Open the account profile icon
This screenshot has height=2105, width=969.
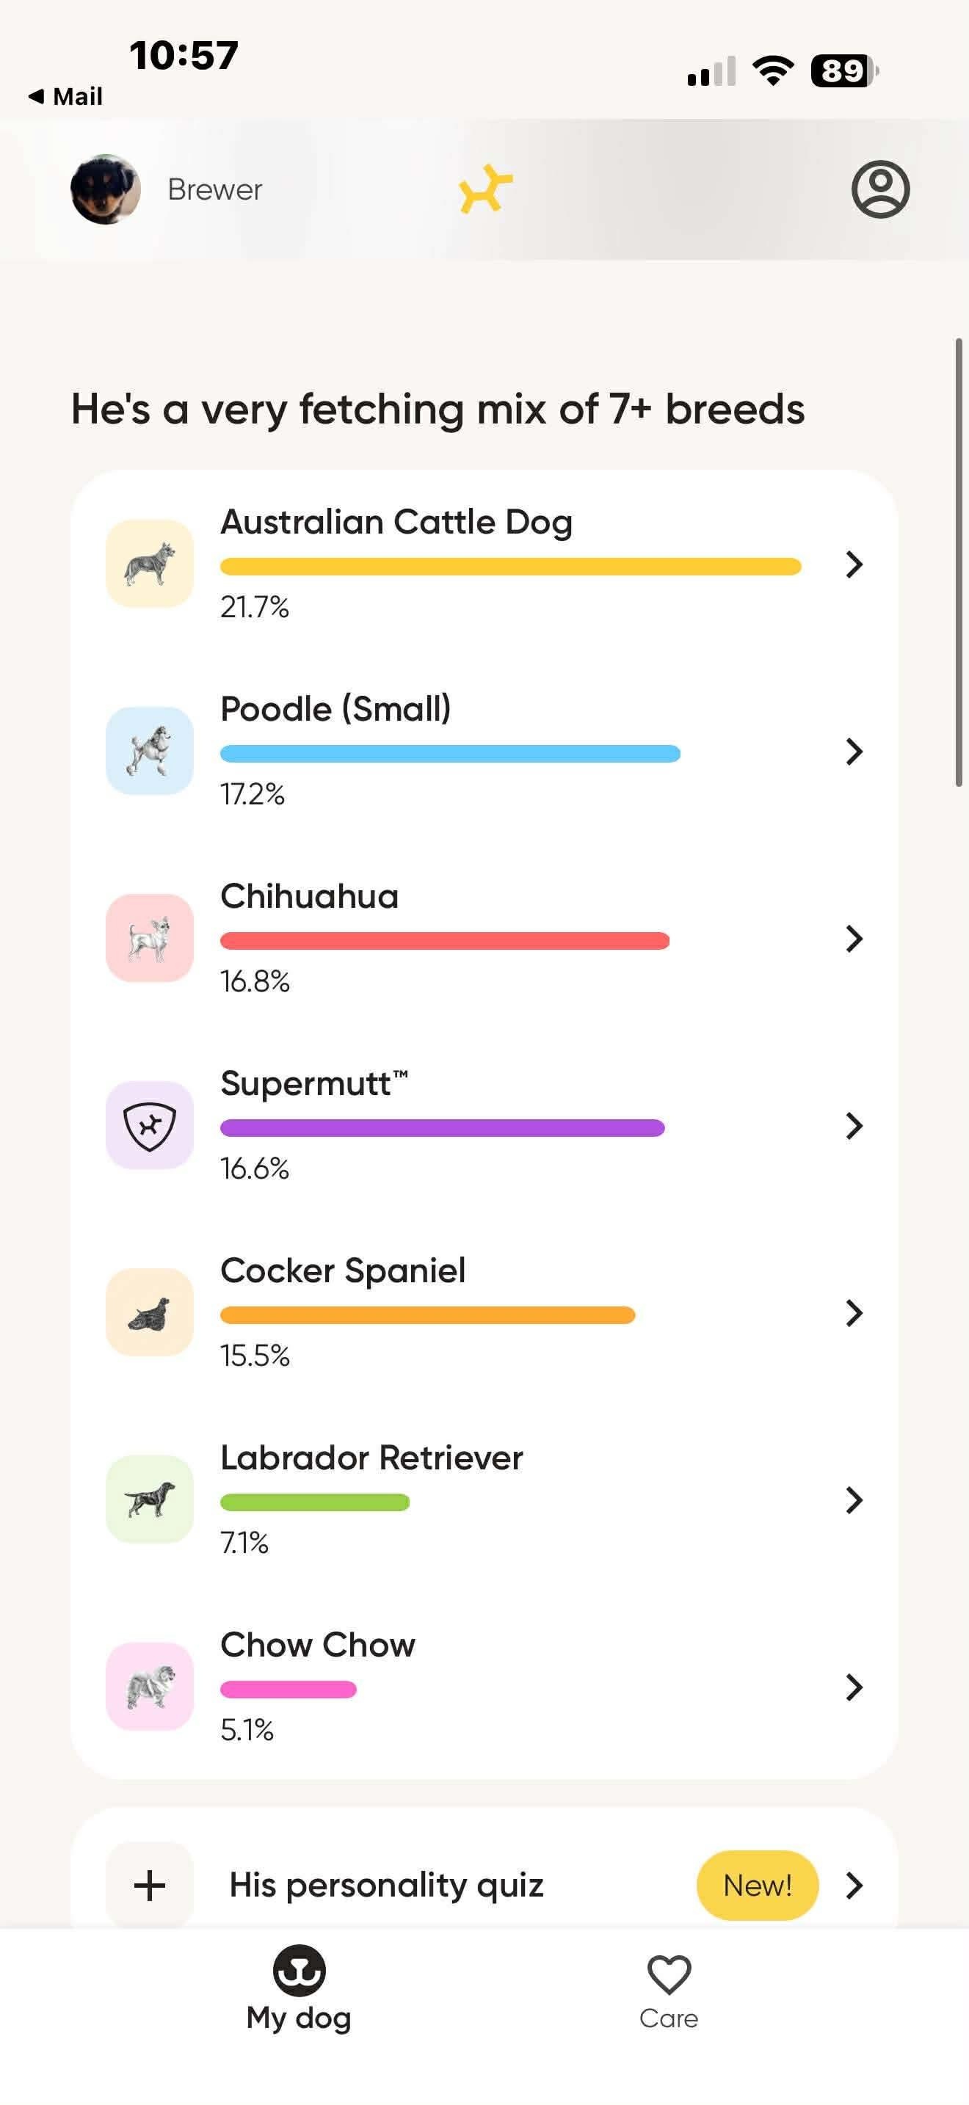(x=880, y=189)
